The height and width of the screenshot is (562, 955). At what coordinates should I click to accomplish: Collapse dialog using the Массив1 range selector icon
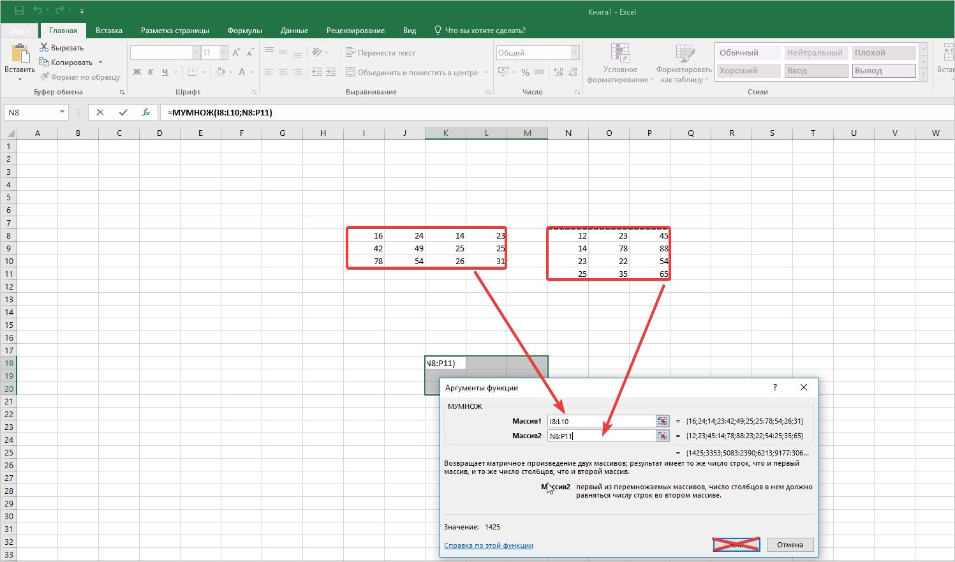tap(662, 421)
